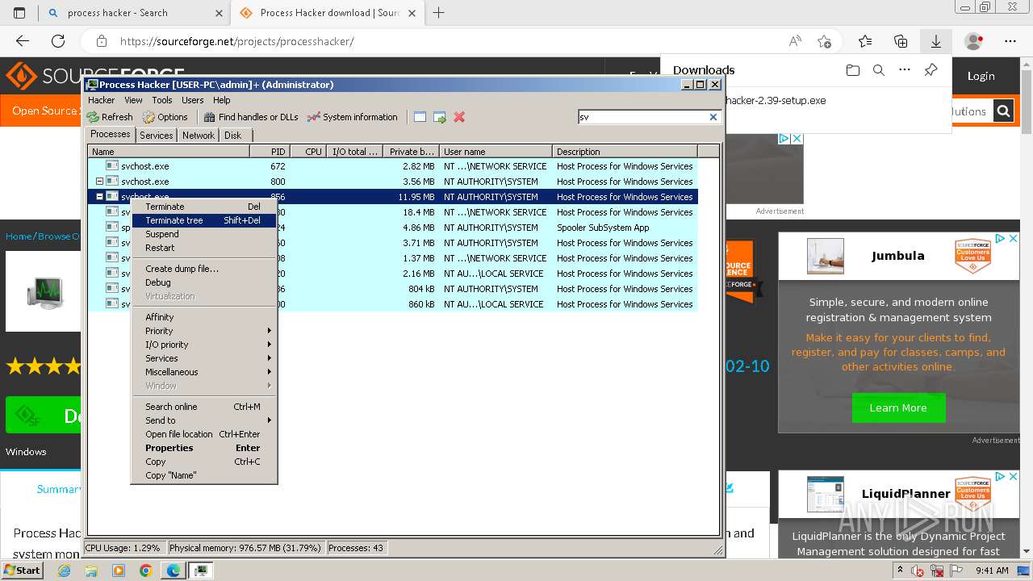Open the Tools menu
This screenshot has width=1033, height=581.
162,100
